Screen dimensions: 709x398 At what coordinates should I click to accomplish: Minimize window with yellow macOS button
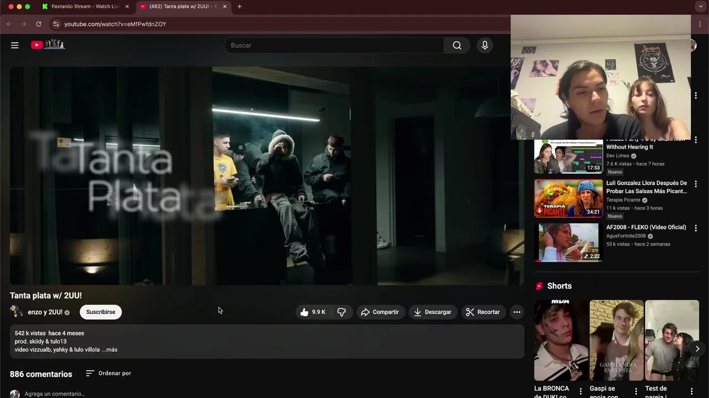19,7
